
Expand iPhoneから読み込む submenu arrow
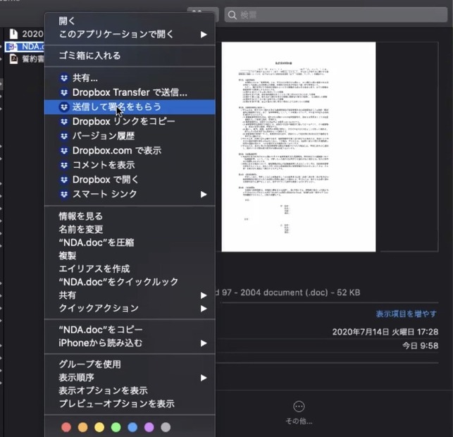[x=204, y=343]
